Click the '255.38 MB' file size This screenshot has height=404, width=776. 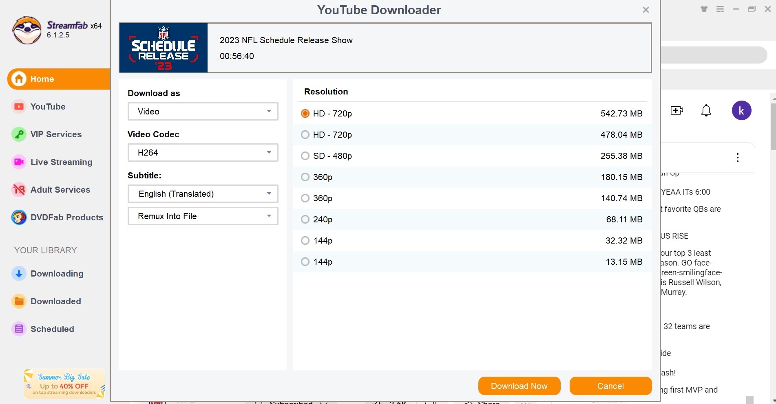pos(621,156)
